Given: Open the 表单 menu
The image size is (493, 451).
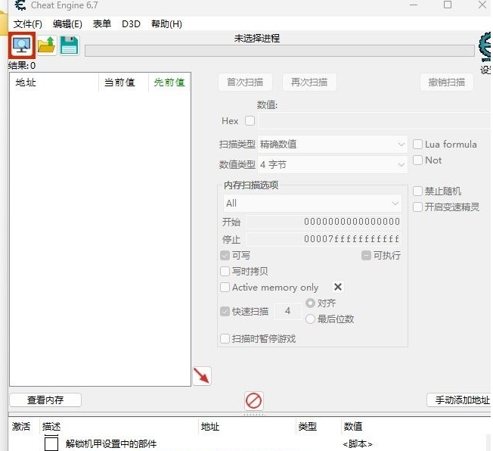Looking at the screenshot, I should (102, 24).
